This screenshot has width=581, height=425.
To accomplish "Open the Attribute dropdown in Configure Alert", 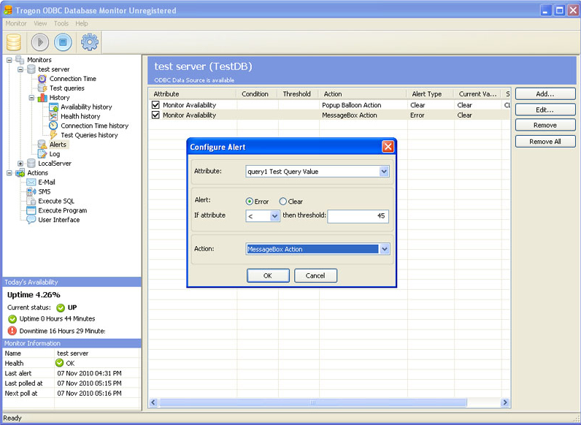I will coord(384,172).
